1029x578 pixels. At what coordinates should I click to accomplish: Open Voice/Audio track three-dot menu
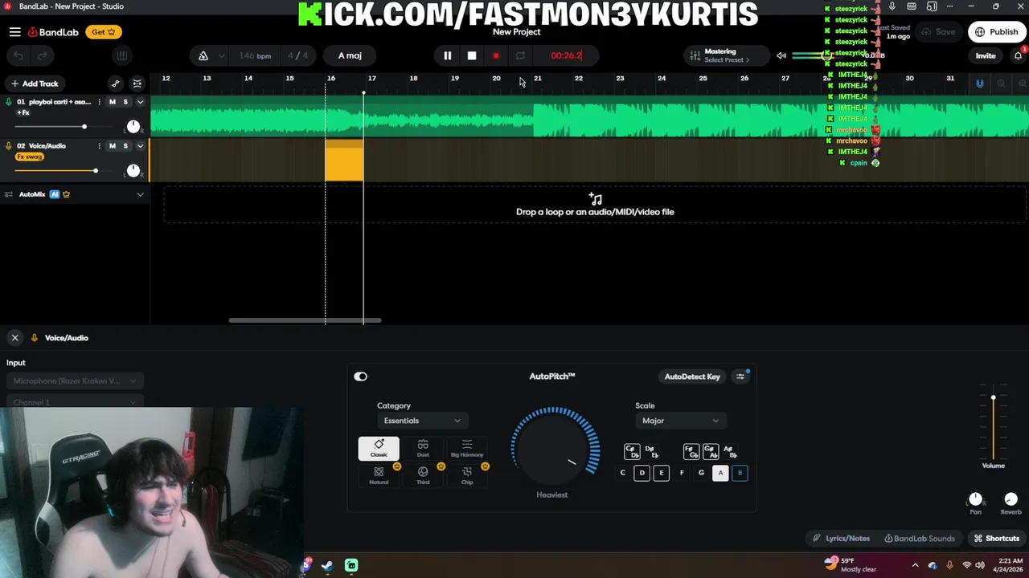coord(100,146)
